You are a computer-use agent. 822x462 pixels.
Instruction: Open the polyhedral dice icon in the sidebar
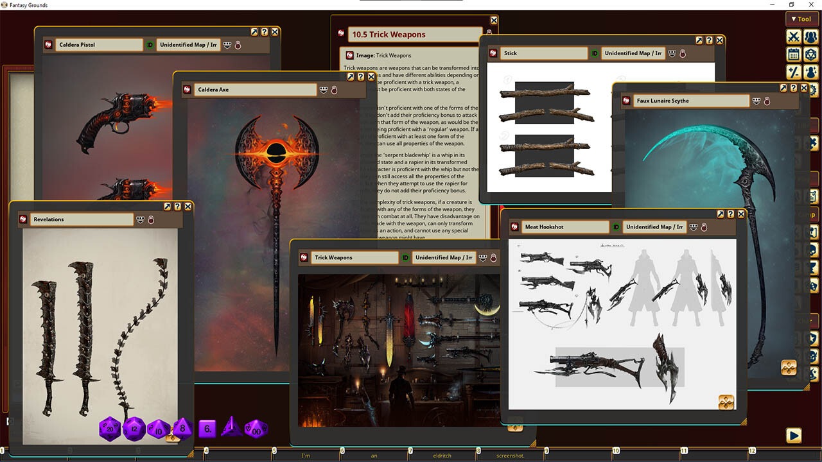[x=810, y=55]
